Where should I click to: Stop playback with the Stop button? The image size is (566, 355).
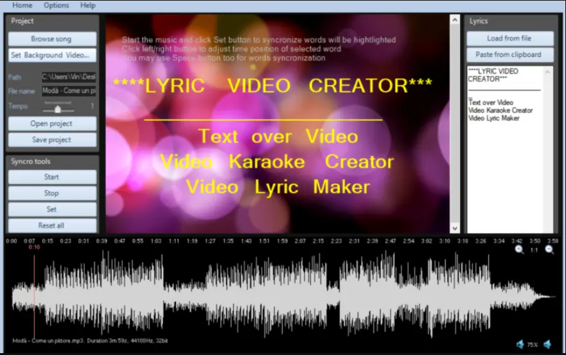pyautogui.click(x=52, y=193)
